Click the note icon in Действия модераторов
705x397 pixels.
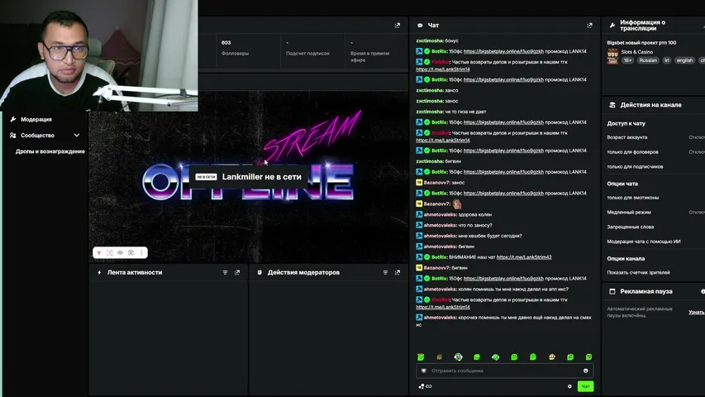point(260,272)
